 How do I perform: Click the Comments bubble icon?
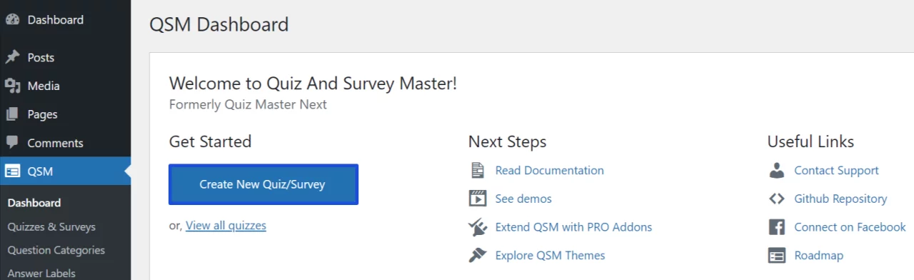coord(12,143)
